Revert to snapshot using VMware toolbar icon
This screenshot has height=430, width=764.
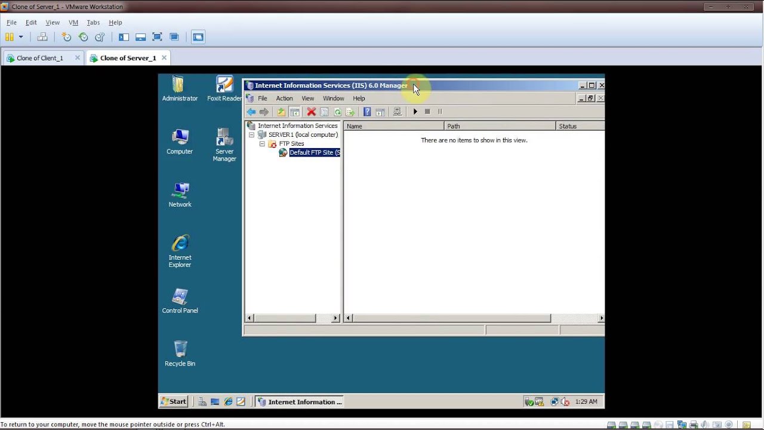83,37
